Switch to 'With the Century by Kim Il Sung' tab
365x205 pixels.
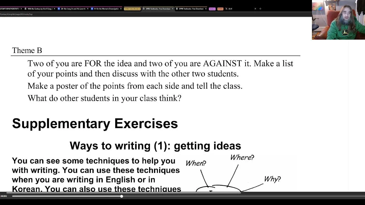39,9
